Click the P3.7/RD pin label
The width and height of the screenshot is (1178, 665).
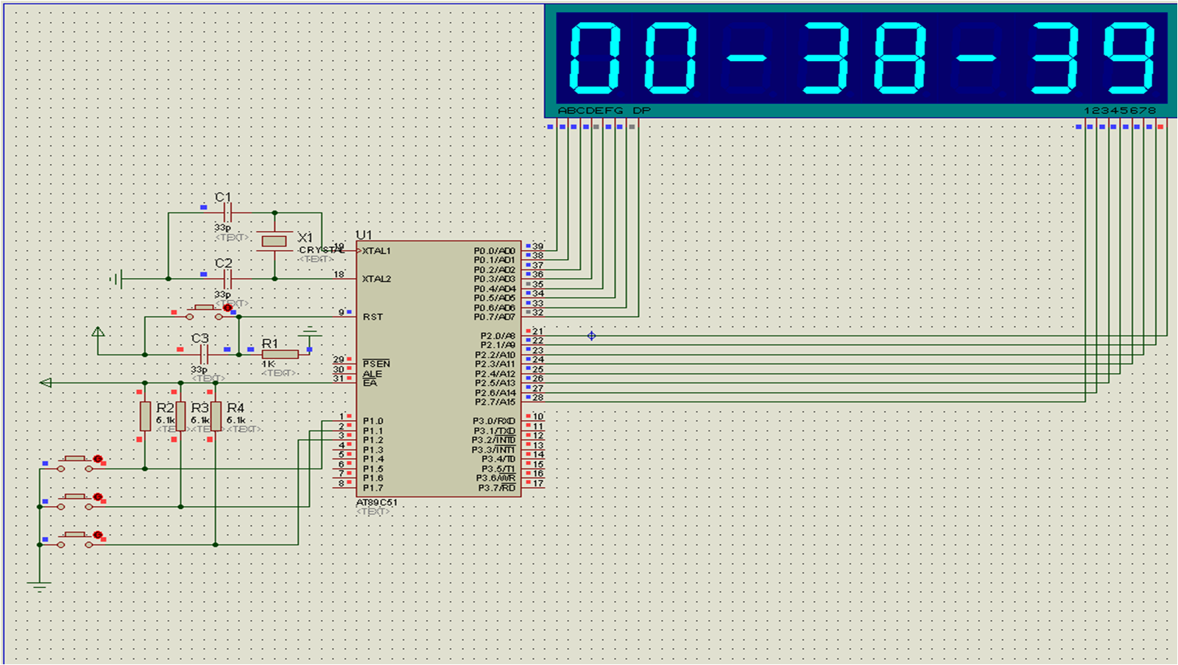click(497, 488)
